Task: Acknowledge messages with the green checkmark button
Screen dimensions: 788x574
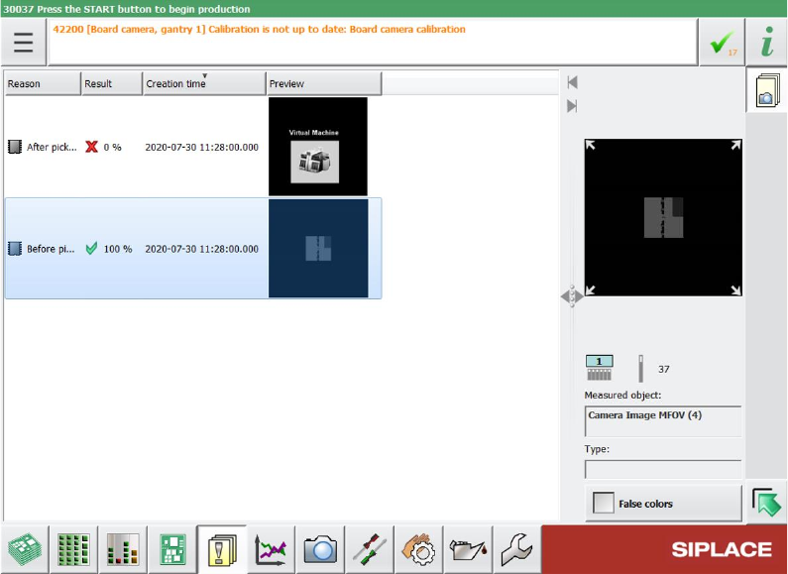Action: [x=722, y=43]
